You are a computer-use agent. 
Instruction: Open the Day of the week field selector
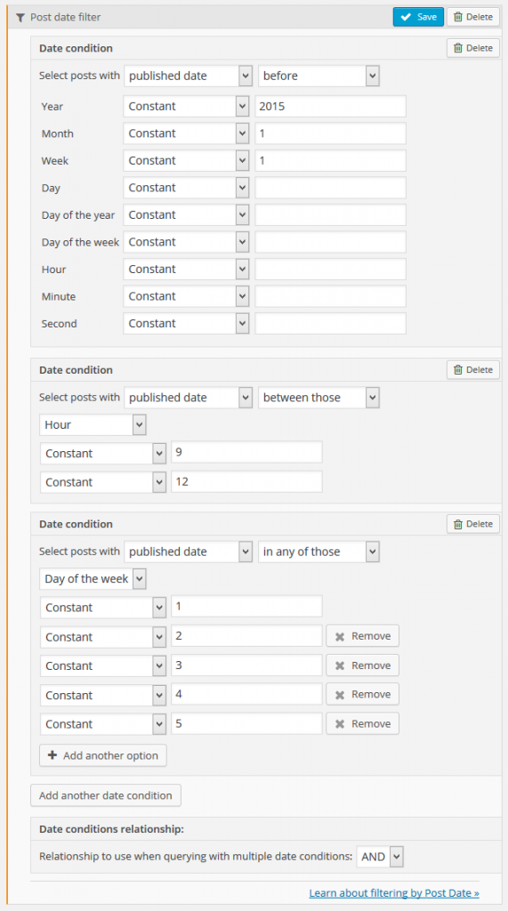[x=93, y=578]
